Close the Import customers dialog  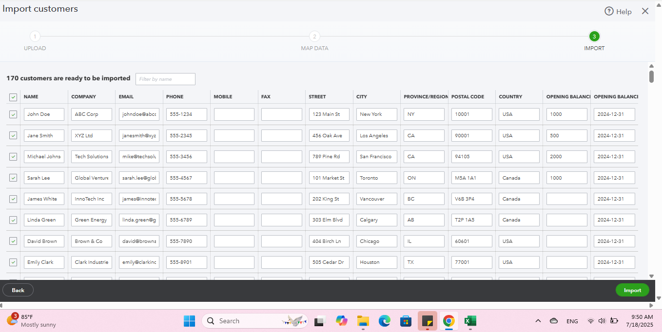(645, 11)
